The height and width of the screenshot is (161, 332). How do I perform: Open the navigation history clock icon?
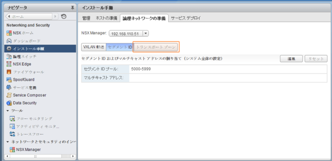pyautogui.click(x=64, y=16)
